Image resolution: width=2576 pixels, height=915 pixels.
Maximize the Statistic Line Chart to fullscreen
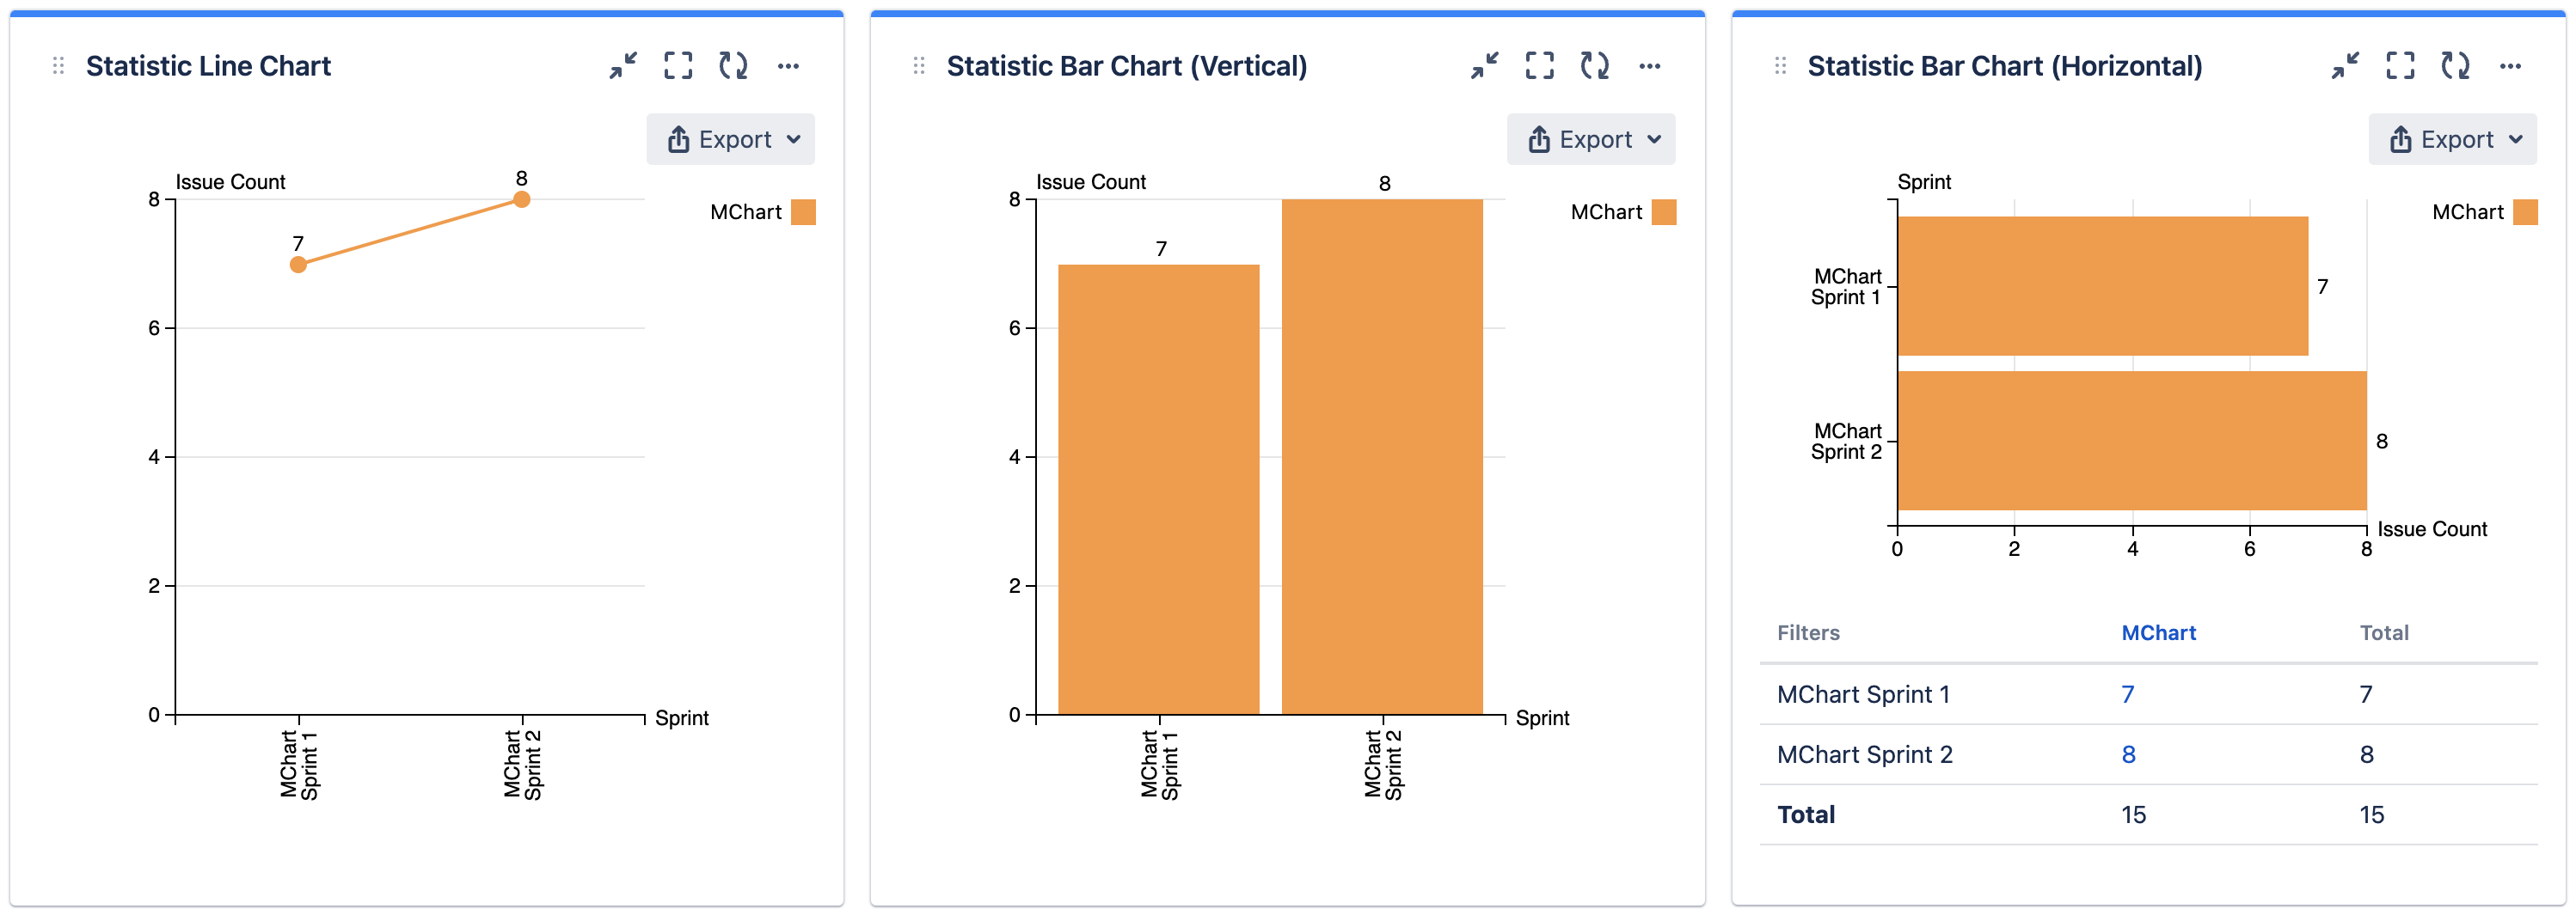tap(678, 65)
